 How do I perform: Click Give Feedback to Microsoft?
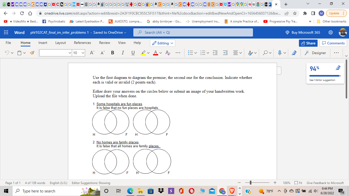click(x=325, y=183)
